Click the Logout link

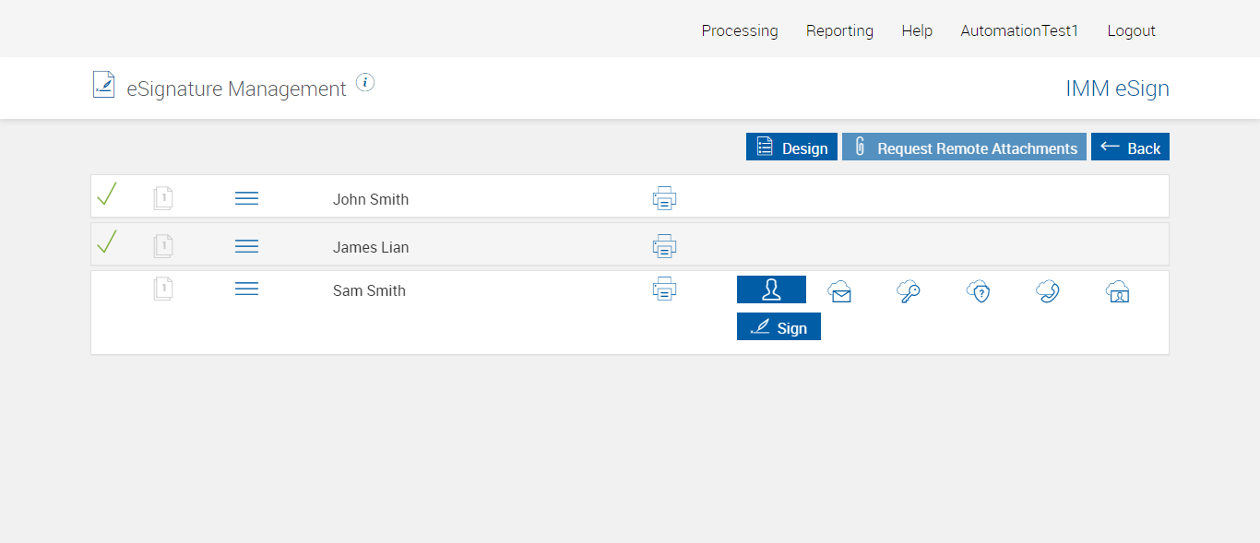[1131, 30]
